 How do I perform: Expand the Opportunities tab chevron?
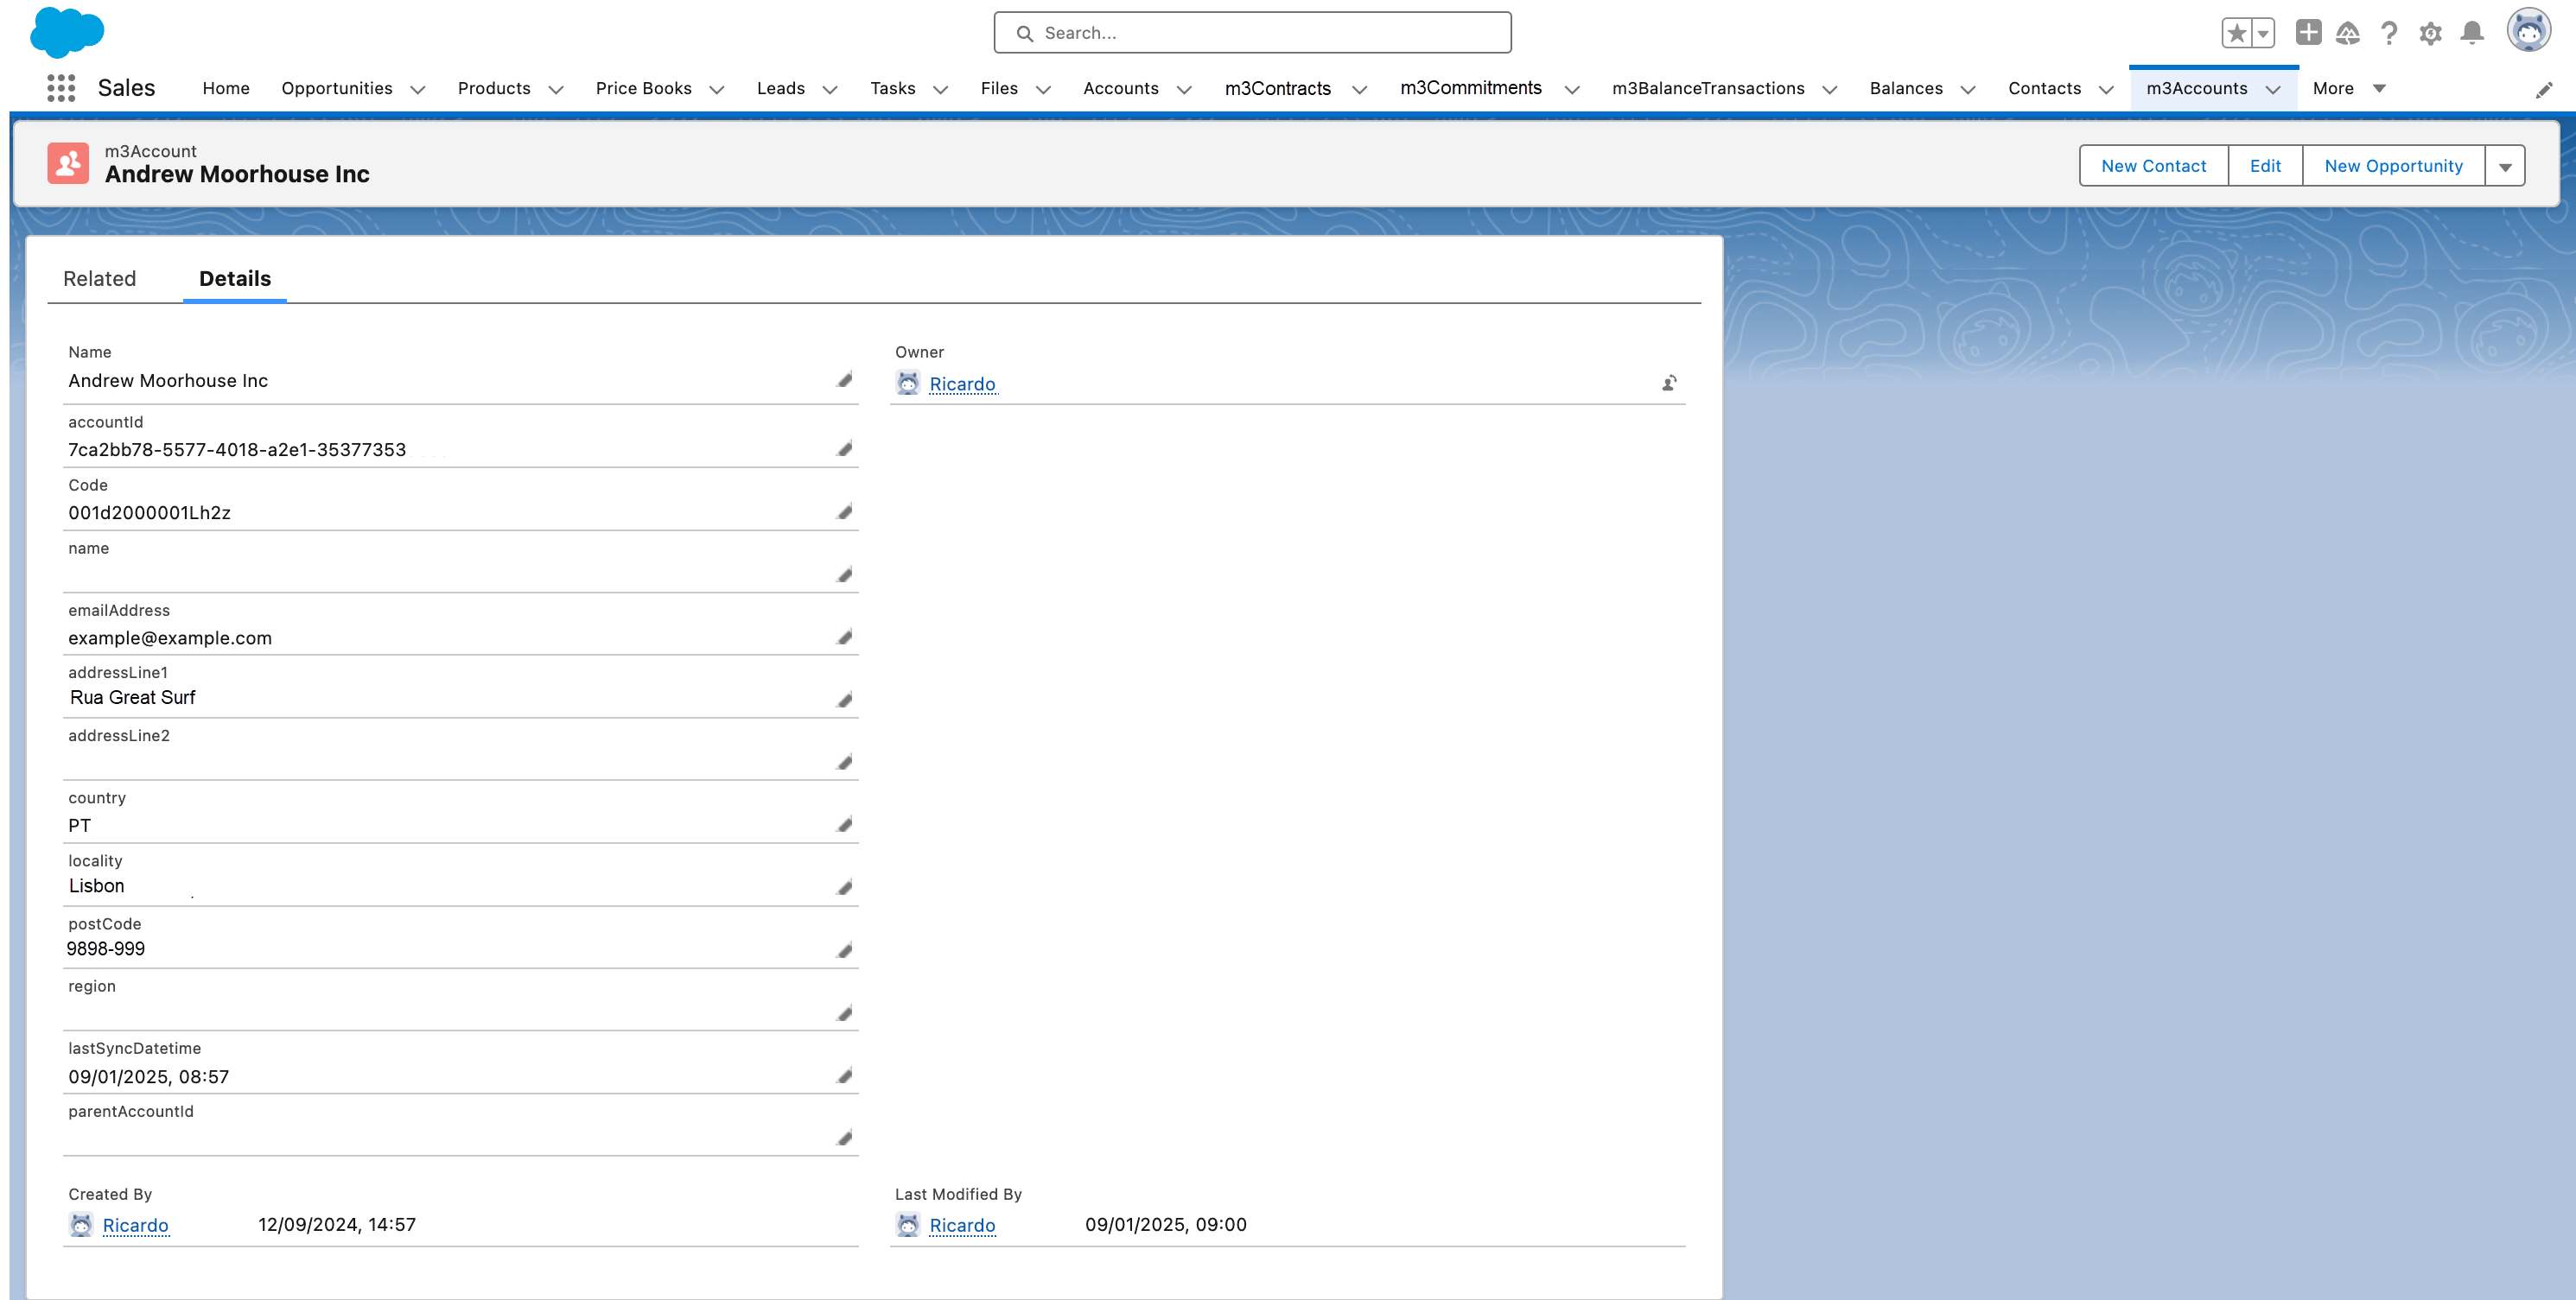tap(418, 90)
